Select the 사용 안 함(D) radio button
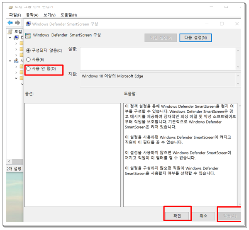This screenshot has width=249, height=230. coord(28,68)
